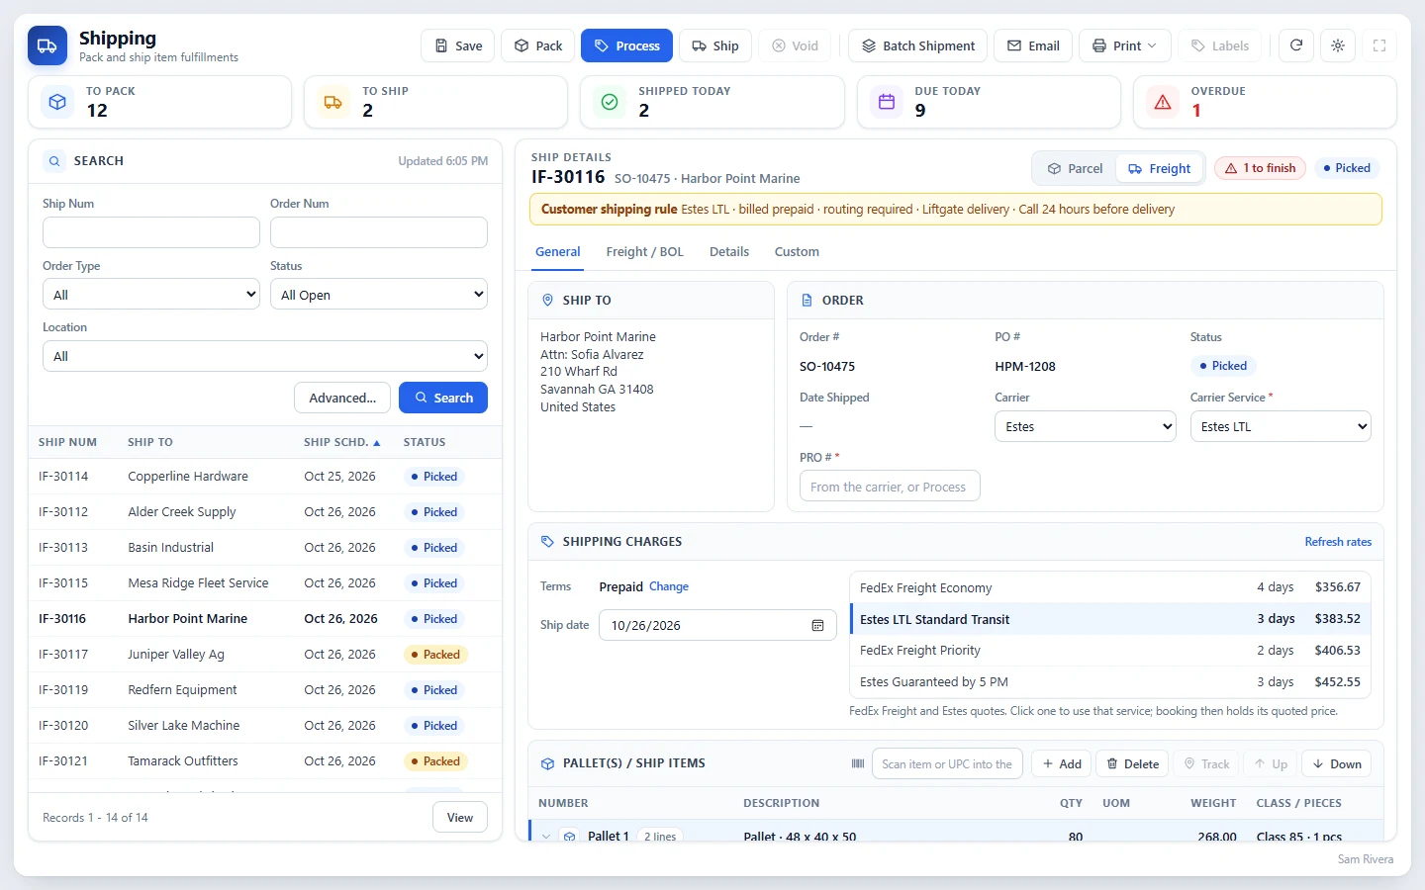Click the To Pack box icon

(x=58, y=102)
